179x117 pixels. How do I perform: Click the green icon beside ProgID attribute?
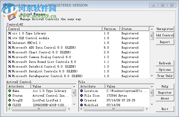coord(10,100)
